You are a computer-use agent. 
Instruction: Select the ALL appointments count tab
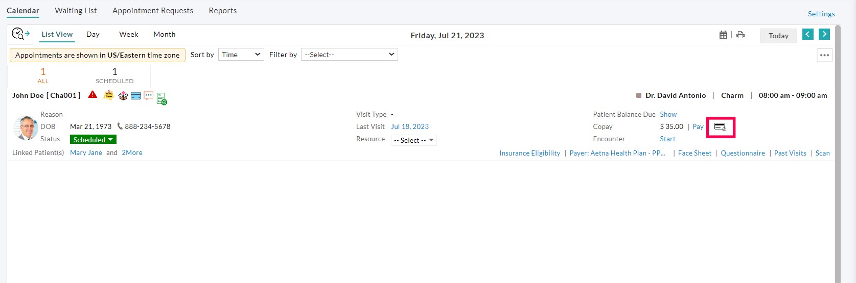point(43,75)
